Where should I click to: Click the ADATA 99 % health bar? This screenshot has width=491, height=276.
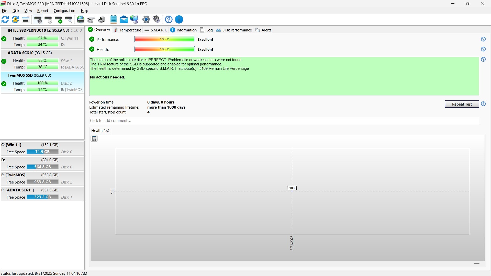(x=43, y=61)
